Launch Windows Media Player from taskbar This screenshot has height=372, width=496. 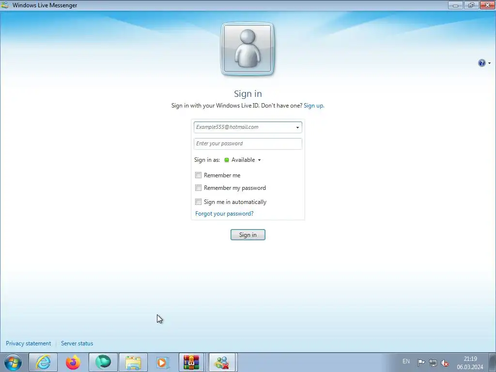163,362
